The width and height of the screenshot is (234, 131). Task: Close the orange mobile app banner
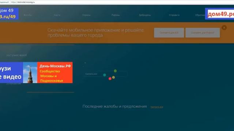(224, 28)
